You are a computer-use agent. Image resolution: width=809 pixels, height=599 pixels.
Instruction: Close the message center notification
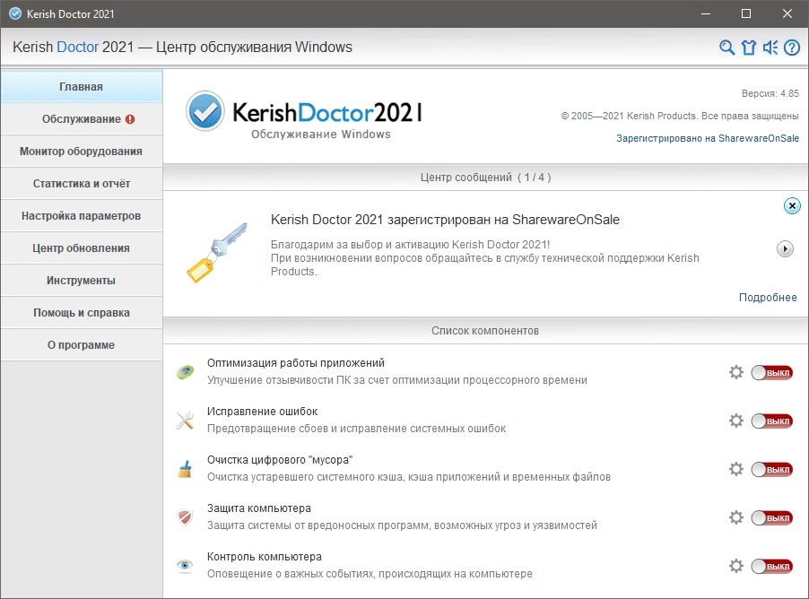pyautogui.click(x=792, y=206)
